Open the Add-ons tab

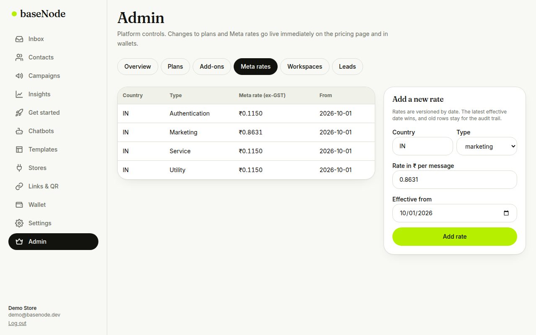(x=212, y=67)
